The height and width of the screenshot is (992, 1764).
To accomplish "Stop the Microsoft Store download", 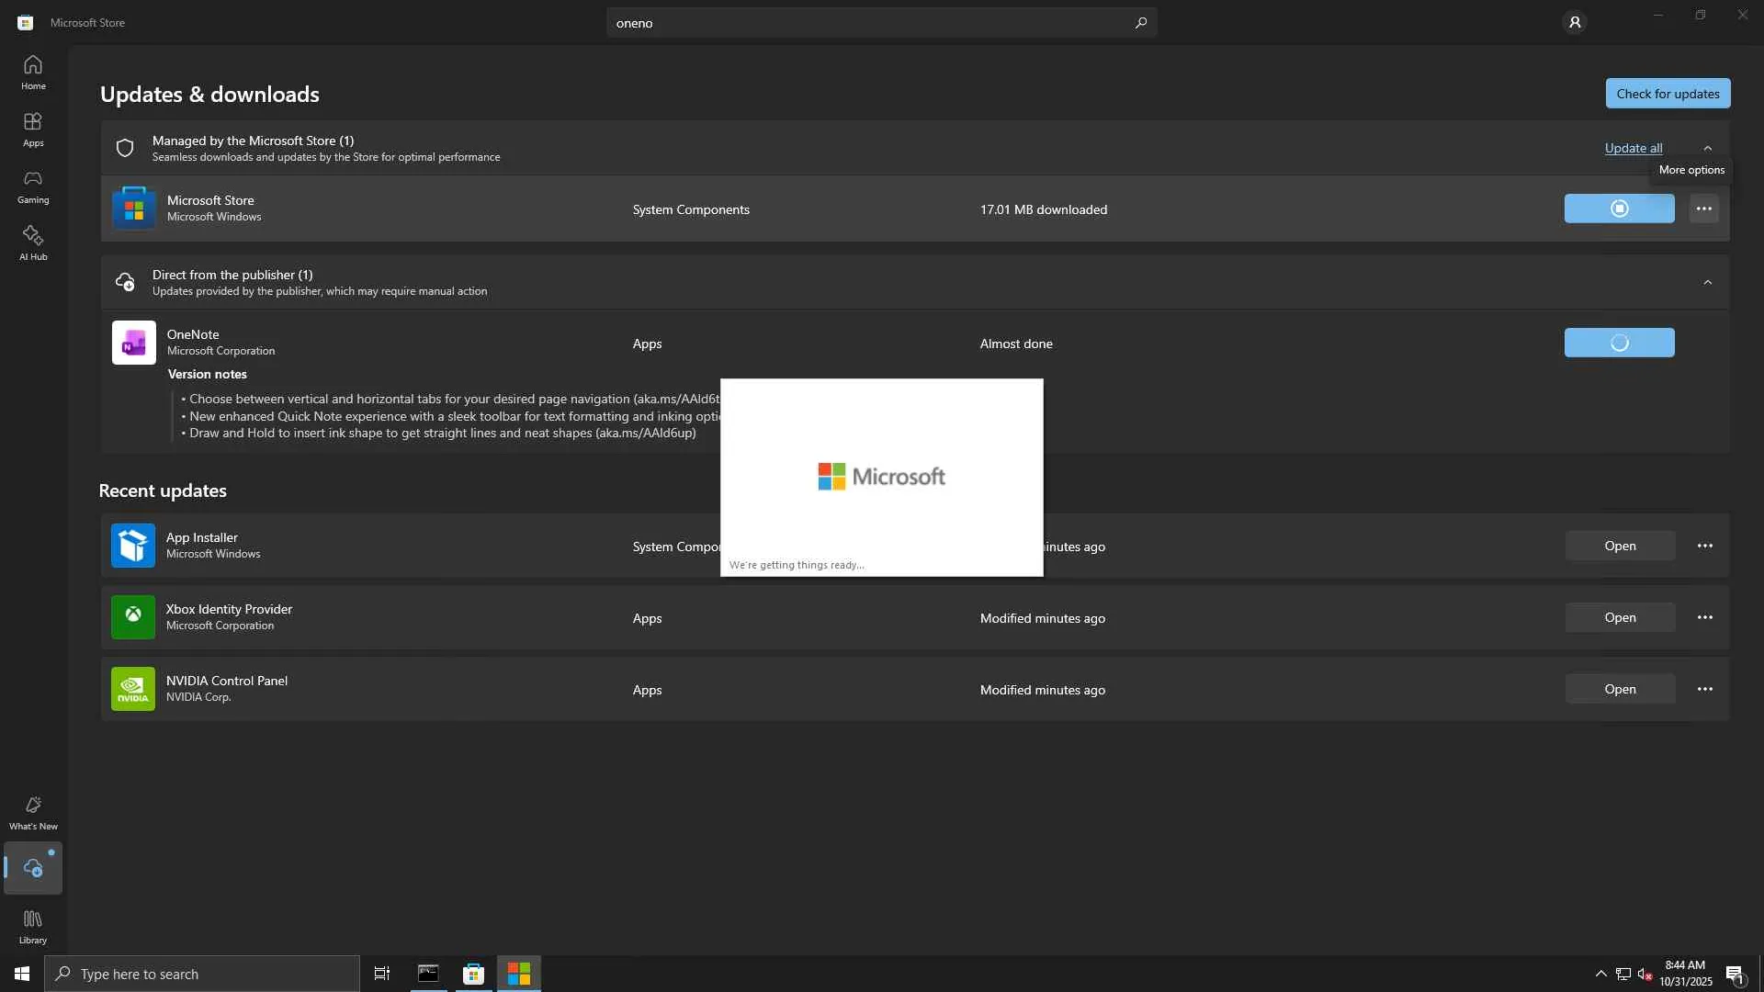I will (1619, 209).
